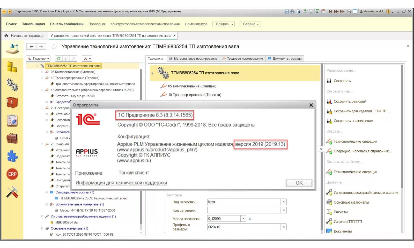
Task: Open the gears sidebar section
Action: click(12, 85)
